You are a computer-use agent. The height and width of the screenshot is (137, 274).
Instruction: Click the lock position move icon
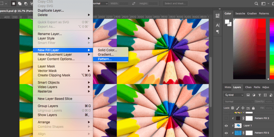pyautogui.click(x=244, y=108)
